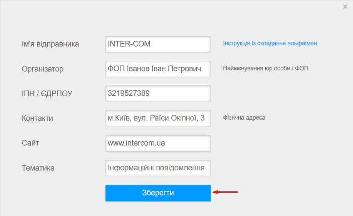The image size is (353, 216).
Task: Open Інструкція із складання альфаімен link
Action: tap(270, 43)
